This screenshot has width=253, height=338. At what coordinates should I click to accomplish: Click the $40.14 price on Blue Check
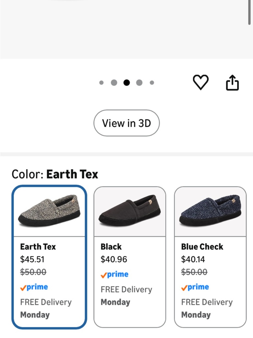[x=193, y=259]
